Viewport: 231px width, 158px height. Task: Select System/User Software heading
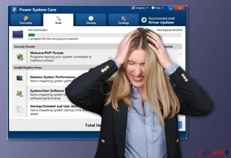coord(47,91)
